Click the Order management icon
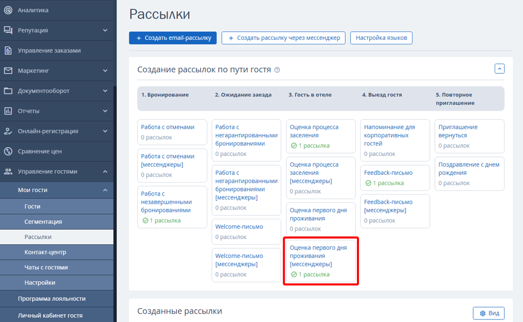Viewport: 523px width, 322px height. (8, 51)
